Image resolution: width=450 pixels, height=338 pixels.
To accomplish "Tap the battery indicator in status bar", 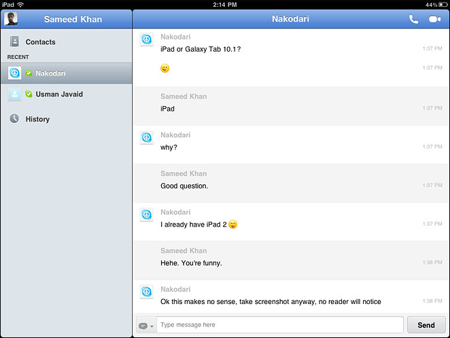I will (443, 5).
